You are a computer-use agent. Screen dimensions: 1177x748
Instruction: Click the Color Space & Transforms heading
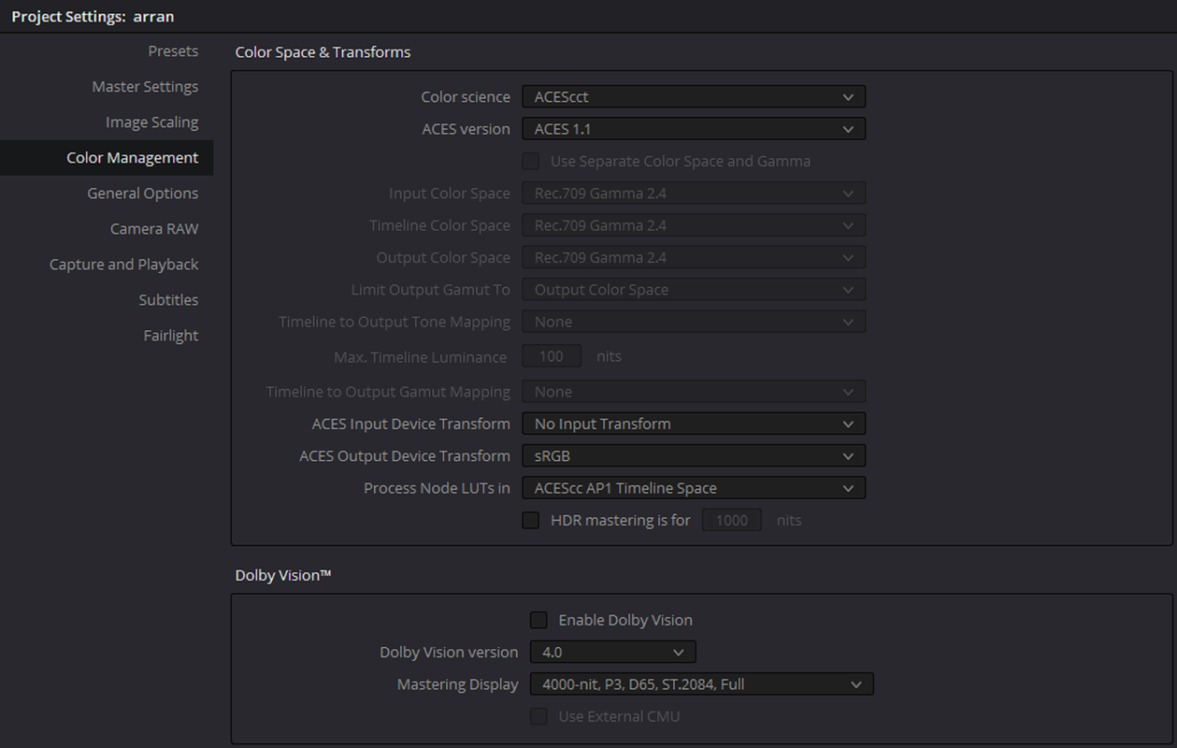click(323, 52)
